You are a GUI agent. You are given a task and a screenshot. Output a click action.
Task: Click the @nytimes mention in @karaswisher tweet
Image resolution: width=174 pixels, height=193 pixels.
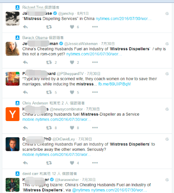[81, 190]
